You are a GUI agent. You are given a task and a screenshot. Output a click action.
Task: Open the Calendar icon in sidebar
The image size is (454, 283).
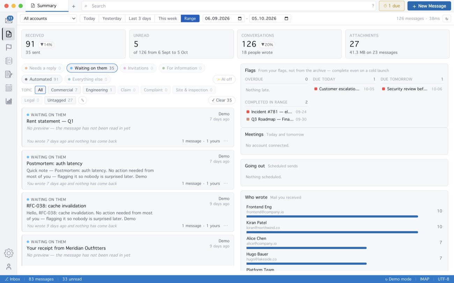9,88
